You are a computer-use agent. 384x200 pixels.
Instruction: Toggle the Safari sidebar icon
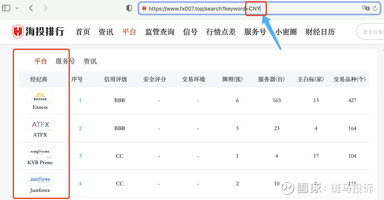pyautogui.click(x=6, y=8)
